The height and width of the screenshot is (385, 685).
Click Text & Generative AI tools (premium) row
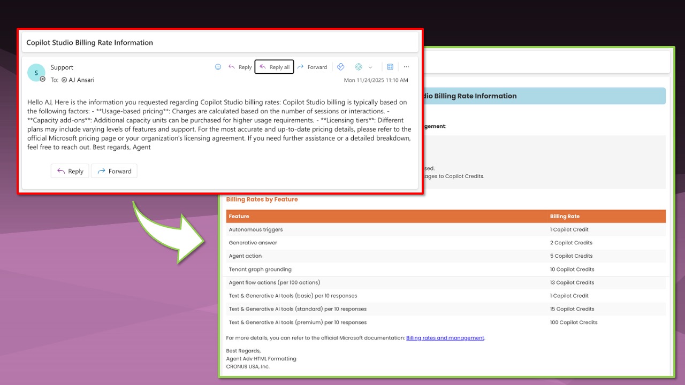tap(446, 322)
